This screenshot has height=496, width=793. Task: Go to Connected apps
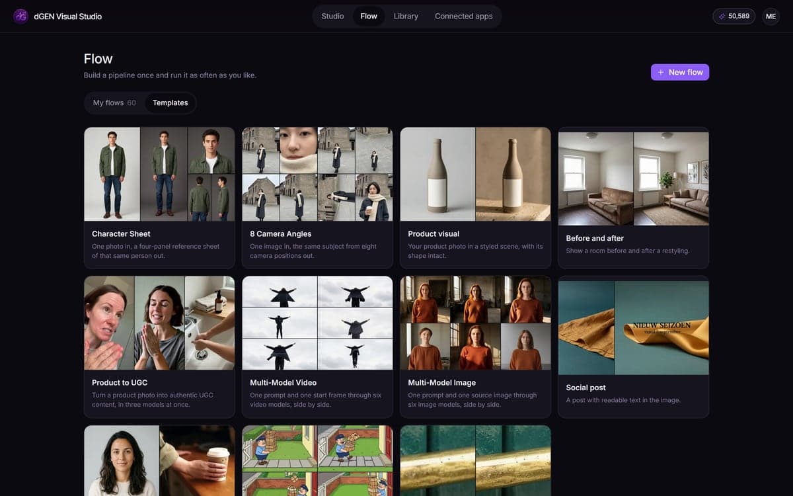tap(463, 16)
